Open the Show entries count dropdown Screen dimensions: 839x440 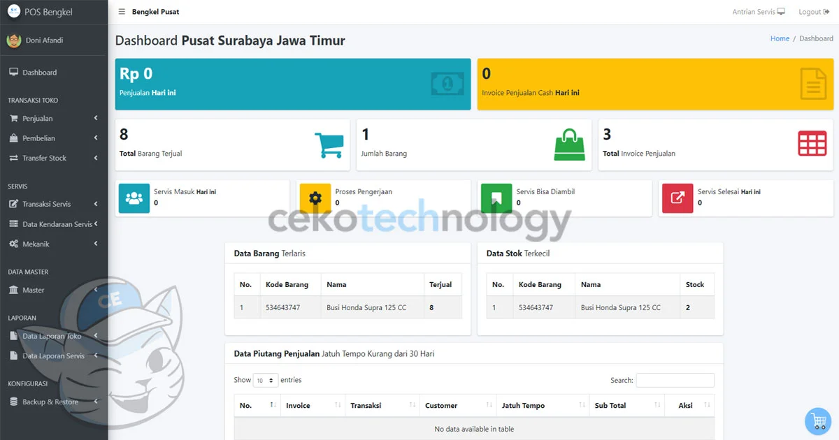point(265,381)
